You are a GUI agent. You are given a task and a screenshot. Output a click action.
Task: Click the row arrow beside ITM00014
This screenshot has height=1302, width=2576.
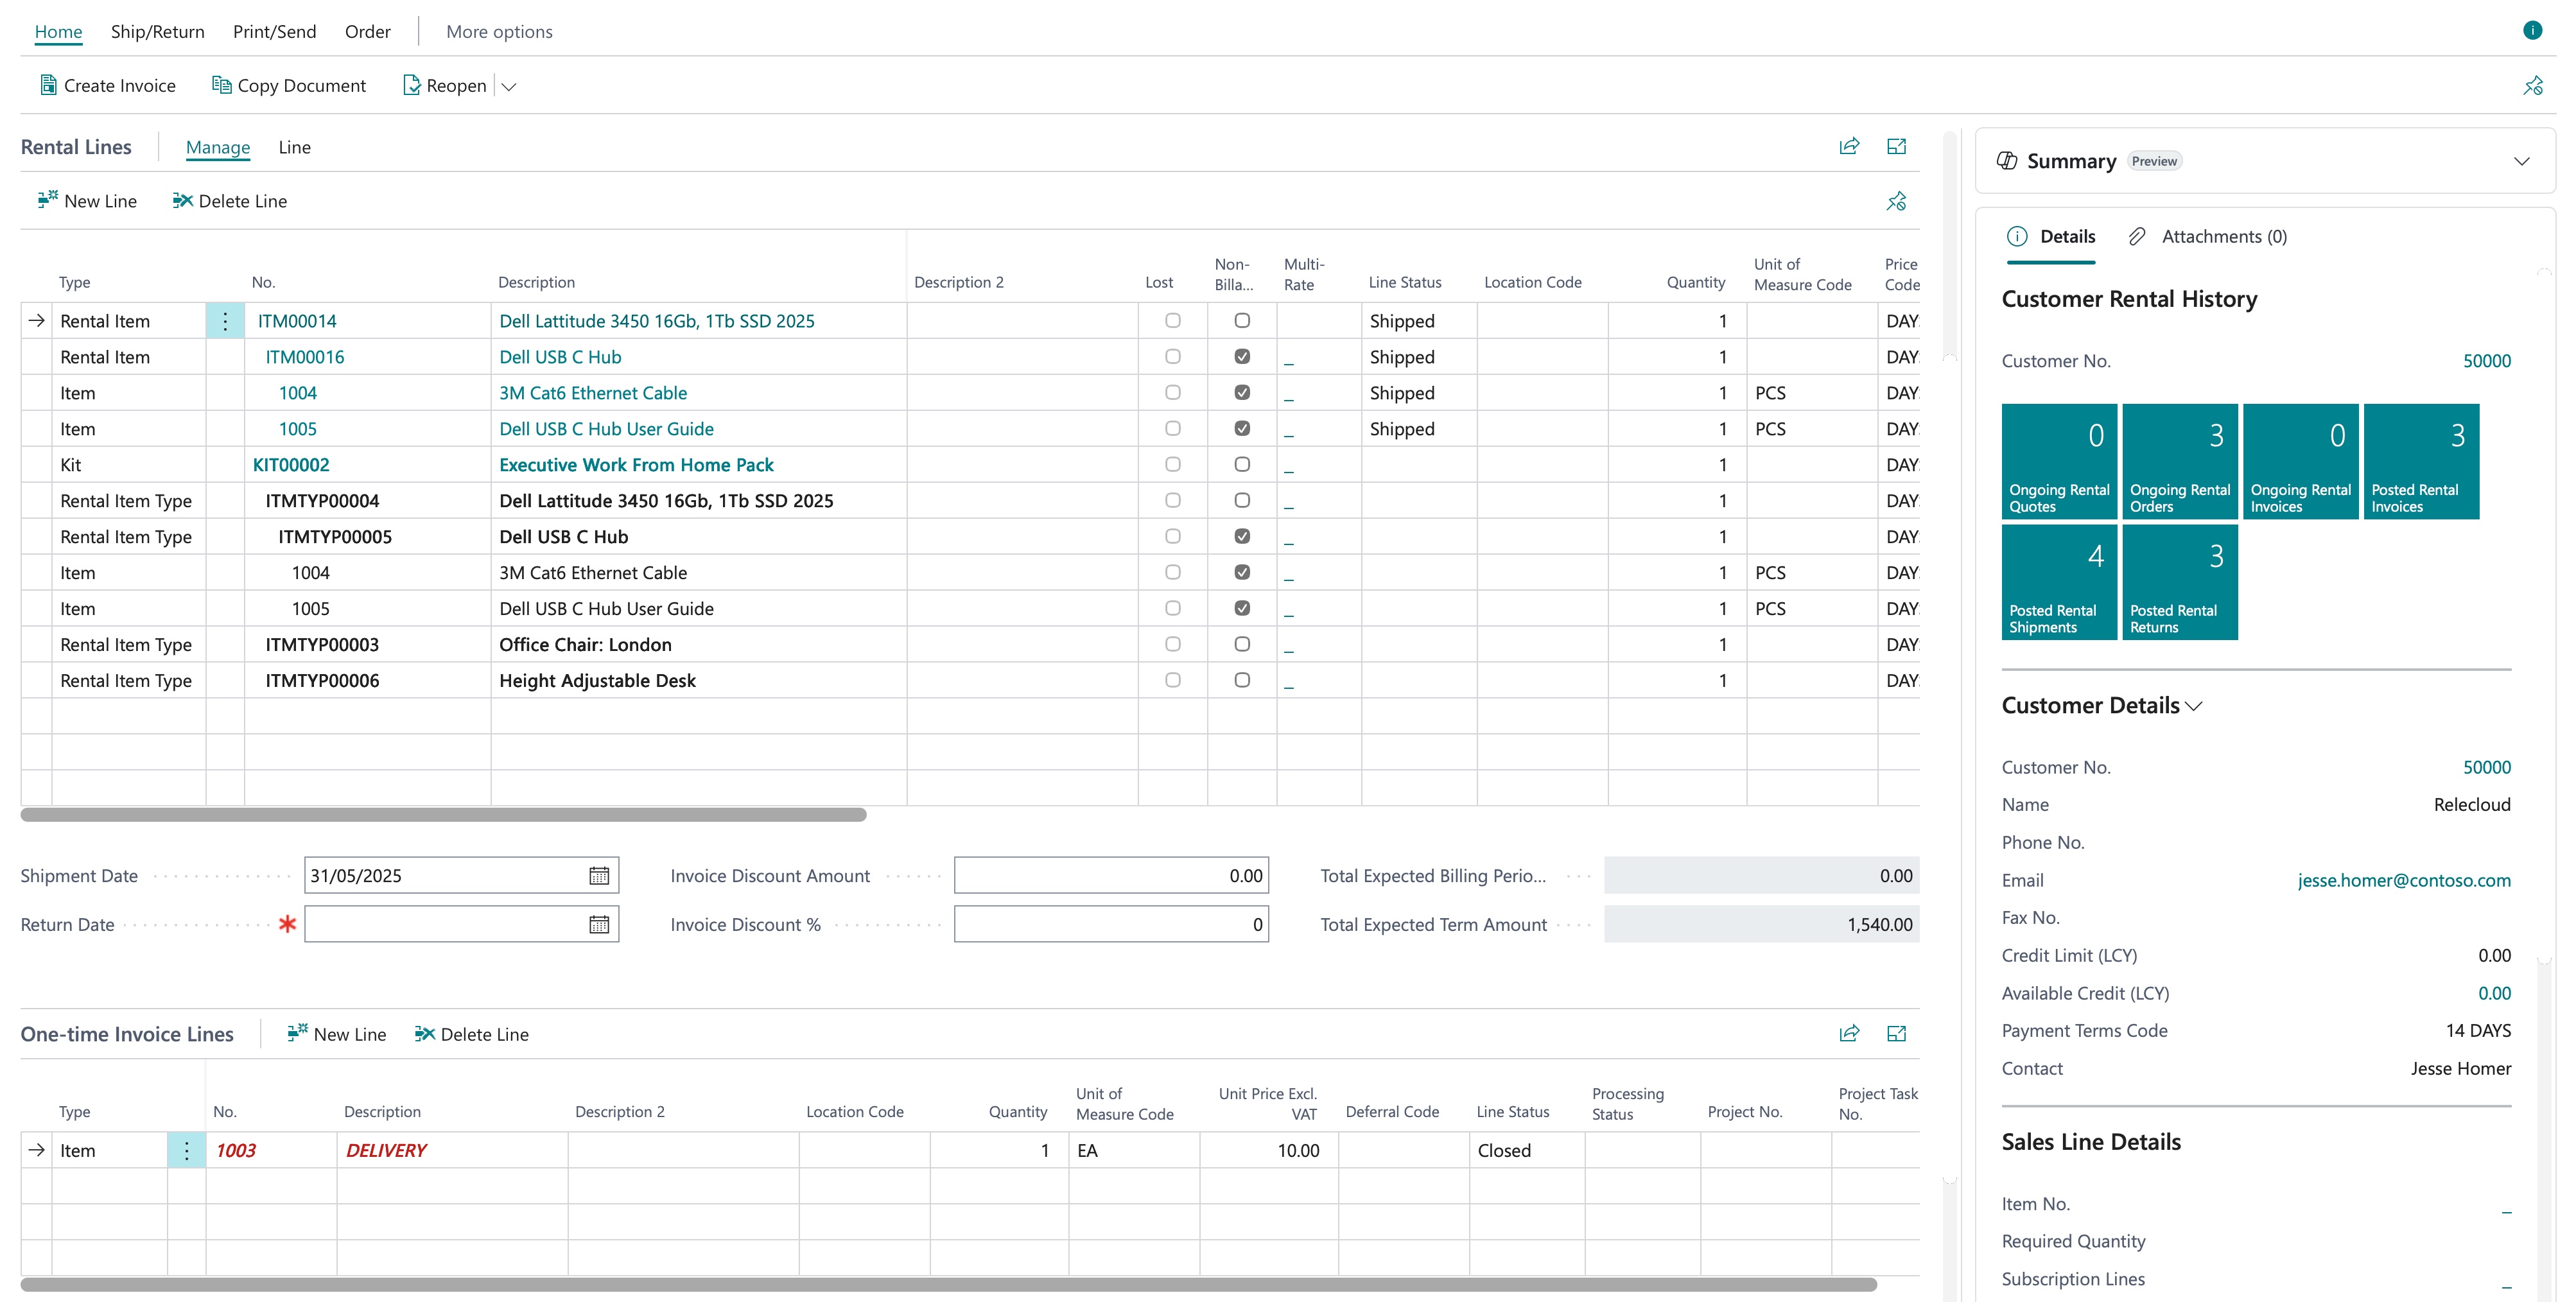(x=37, y=321)
